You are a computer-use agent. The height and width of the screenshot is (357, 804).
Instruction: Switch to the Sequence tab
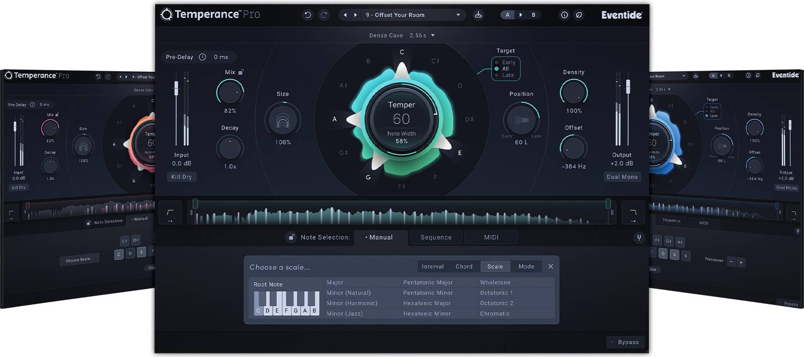click(436, 238)
